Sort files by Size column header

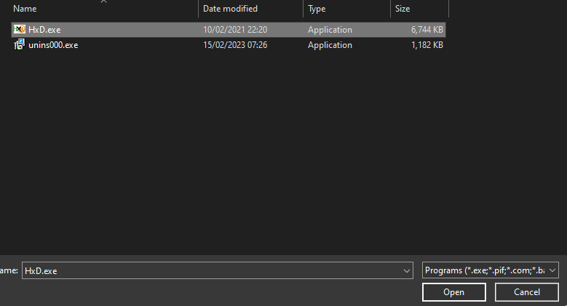403,9
